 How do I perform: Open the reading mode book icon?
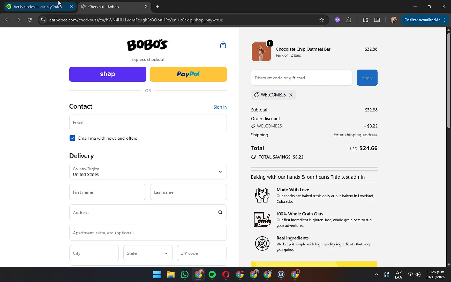click(x=377, y=20)
